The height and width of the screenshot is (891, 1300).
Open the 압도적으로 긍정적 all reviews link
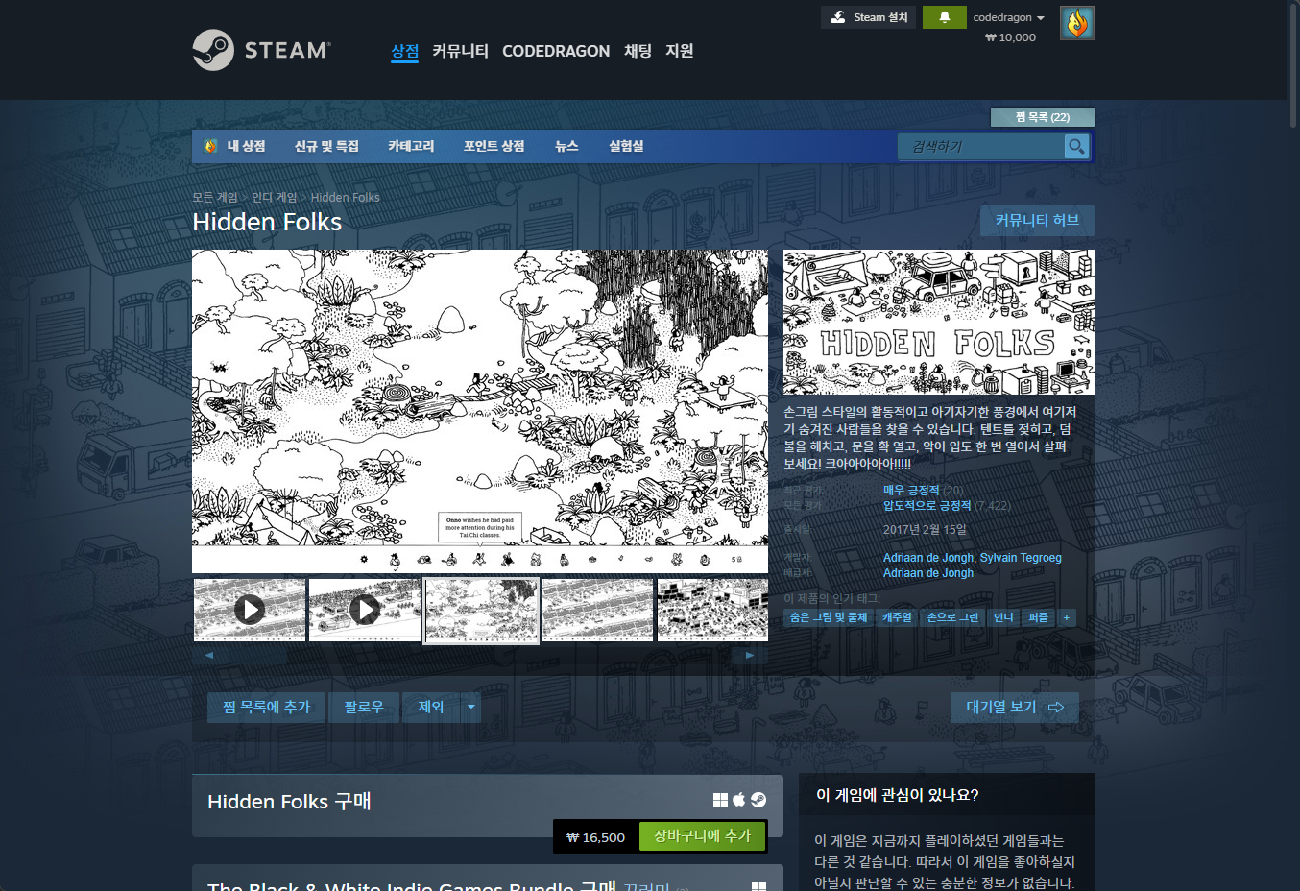coord(927,505)
